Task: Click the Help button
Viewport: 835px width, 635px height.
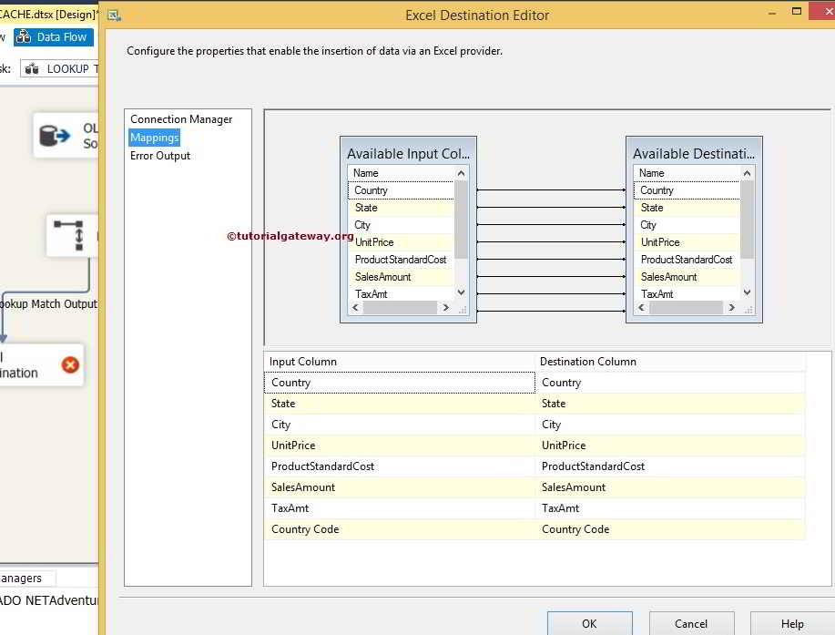Action: point(791,624)
